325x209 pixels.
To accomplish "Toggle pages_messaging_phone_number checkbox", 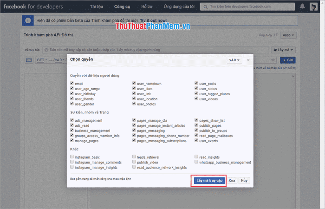I will tap(134, 135).
